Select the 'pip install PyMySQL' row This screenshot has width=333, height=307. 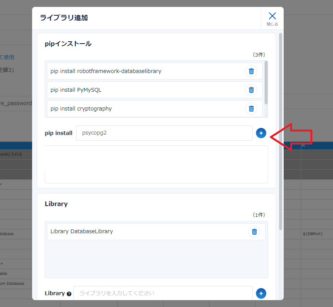click(155, 90)
